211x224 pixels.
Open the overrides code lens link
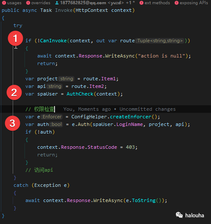(x=41, y=3)
